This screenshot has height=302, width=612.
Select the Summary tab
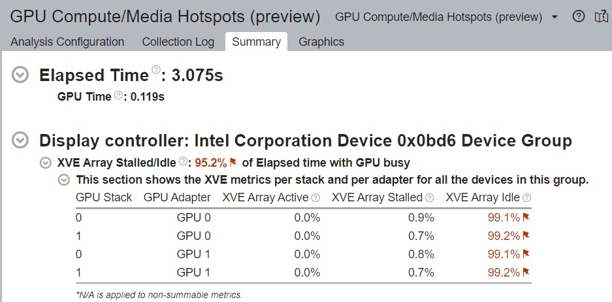tap(256, 42)
